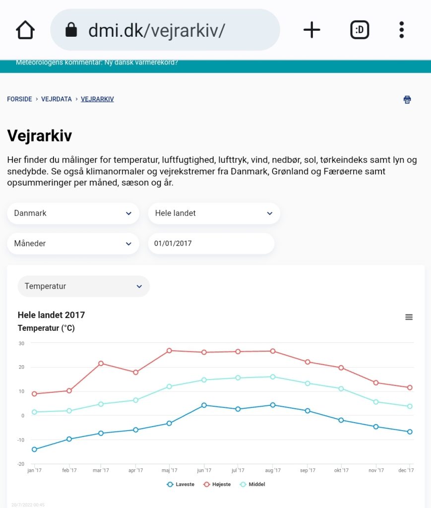Expand the Hele landet region dropdown
This screenshot has width=431, height=508.
click(214, 213)
